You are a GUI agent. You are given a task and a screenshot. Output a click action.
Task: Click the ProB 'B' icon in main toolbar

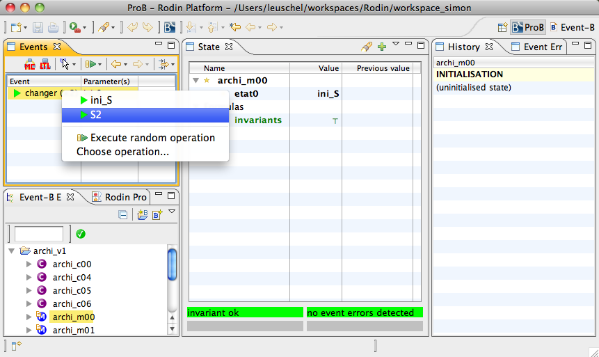tap(169, 28)
